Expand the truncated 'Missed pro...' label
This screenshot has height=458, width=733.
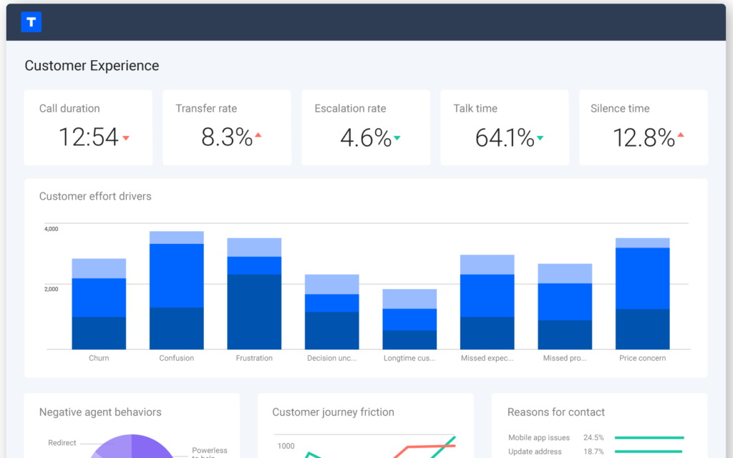tap(565, 358)
